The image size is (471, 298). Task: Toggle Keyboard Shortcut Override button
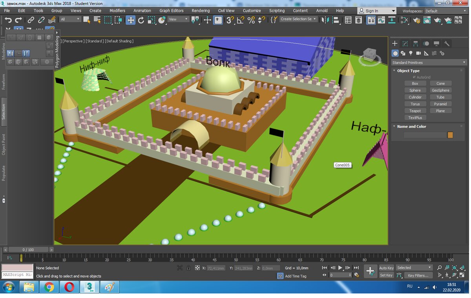[218, 20]
